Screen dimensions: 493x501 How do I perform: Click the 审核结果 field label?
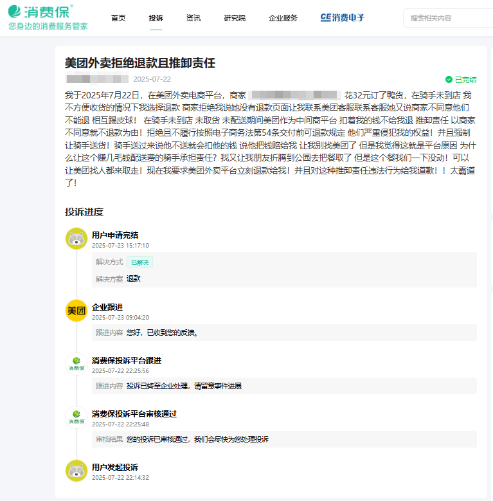point(109,439)
